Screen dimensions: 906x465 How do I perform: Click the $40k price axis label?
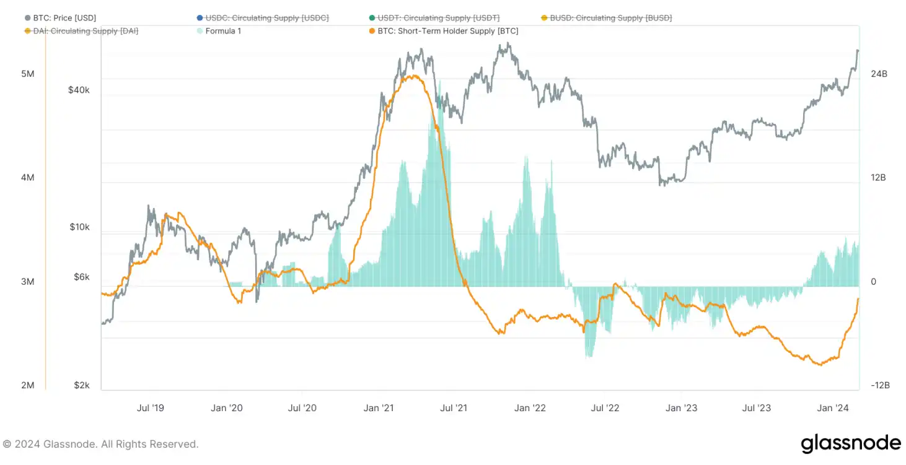79,90
